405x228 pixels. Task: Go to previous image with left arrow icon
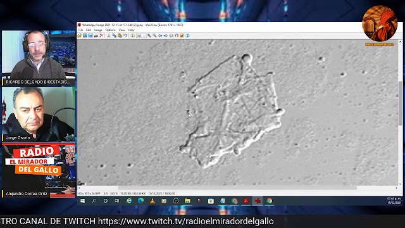click(160, 35)
